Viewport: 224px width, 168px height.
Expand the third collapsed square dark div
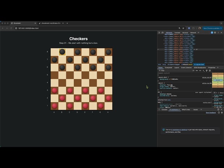(x=164, y=44)
